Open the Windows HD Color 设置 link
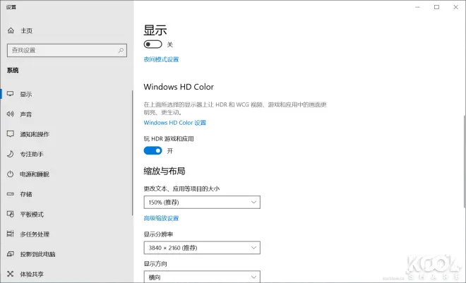466x283 pixels. 175,123
